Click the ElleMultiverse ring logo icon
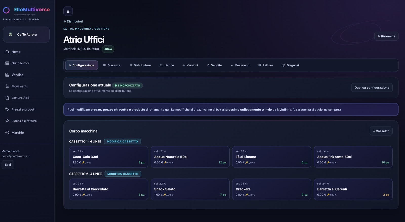 pos(6,10)
